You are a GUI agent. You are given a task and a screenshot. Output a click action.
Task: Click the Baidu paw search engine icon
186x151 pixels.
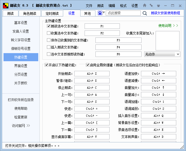[100, 13]
